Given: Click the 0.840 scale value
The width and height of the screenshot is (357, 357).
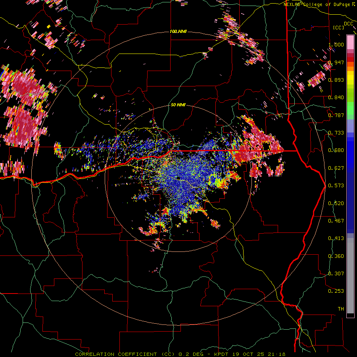Looking at the screenshot, I should click(x=336, y=97).
